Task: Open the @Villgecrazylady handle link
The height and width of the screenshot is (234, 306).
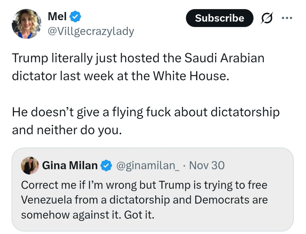Action: (x=91, y=31)
